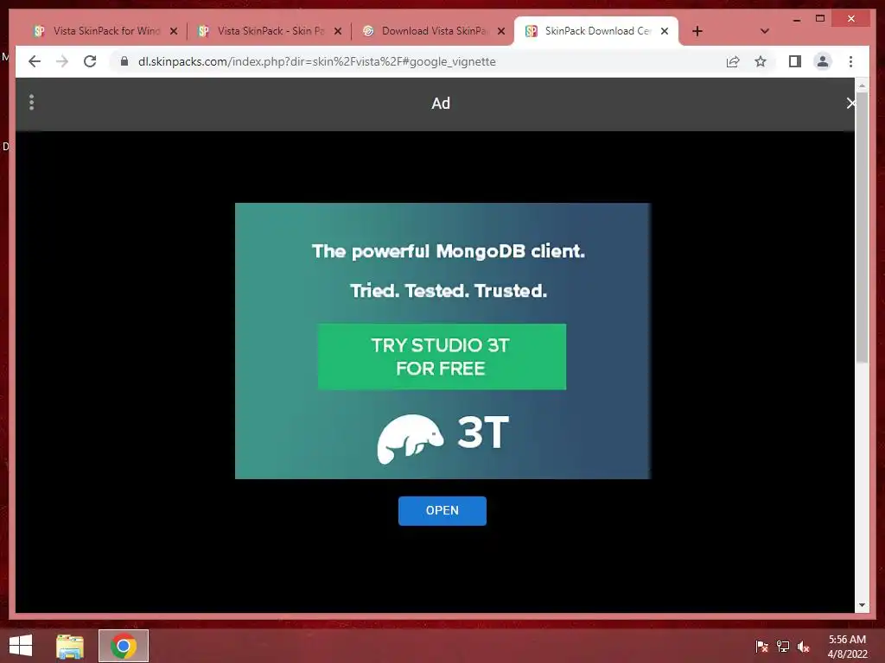Dismiss the ad with the X
This screenshot has width=885, height=663.
850,104
